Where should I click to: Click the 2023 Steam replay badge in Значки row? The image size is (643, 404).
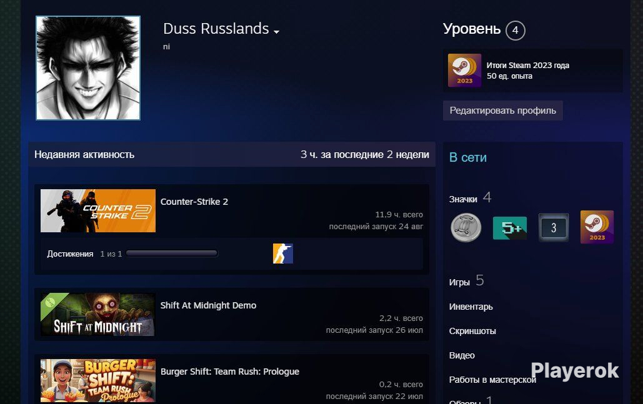597,227
